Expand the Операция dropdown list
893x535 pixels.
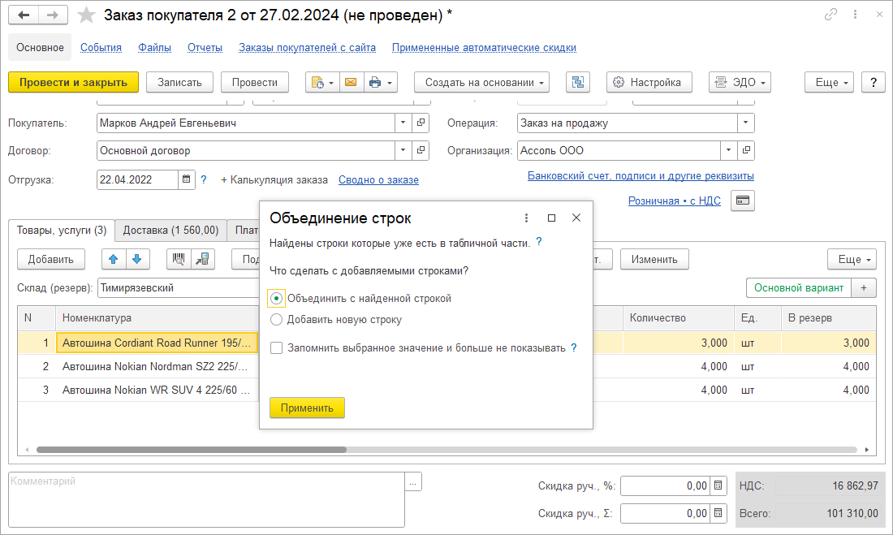point(745,123)
